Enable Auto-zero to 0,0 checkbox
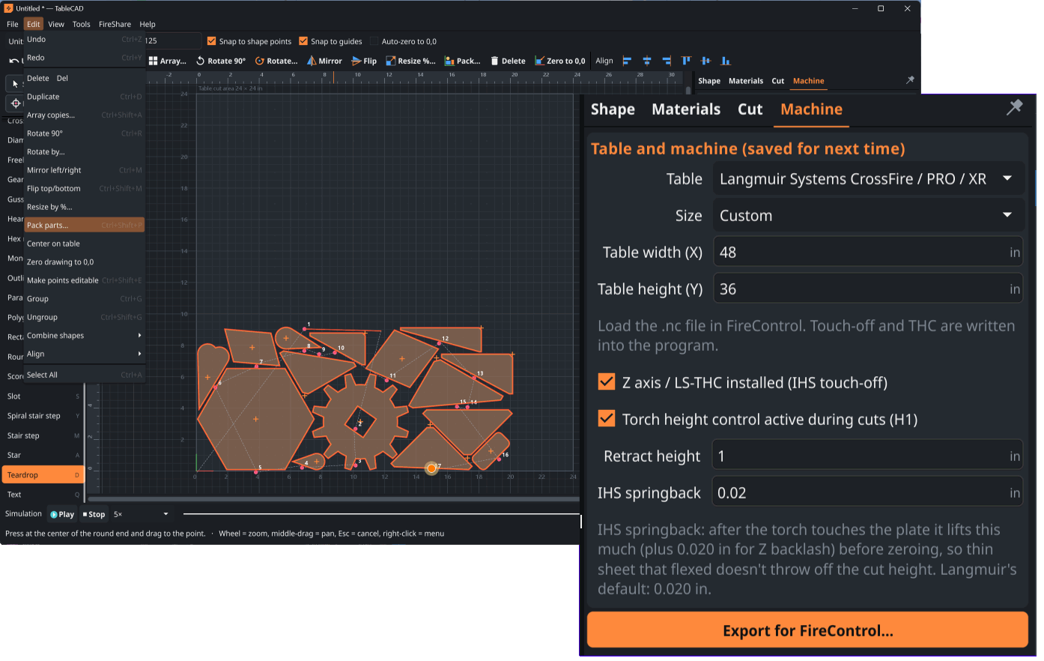The width and height of the screenshot is (1044, 661). [x=374, y=41]
